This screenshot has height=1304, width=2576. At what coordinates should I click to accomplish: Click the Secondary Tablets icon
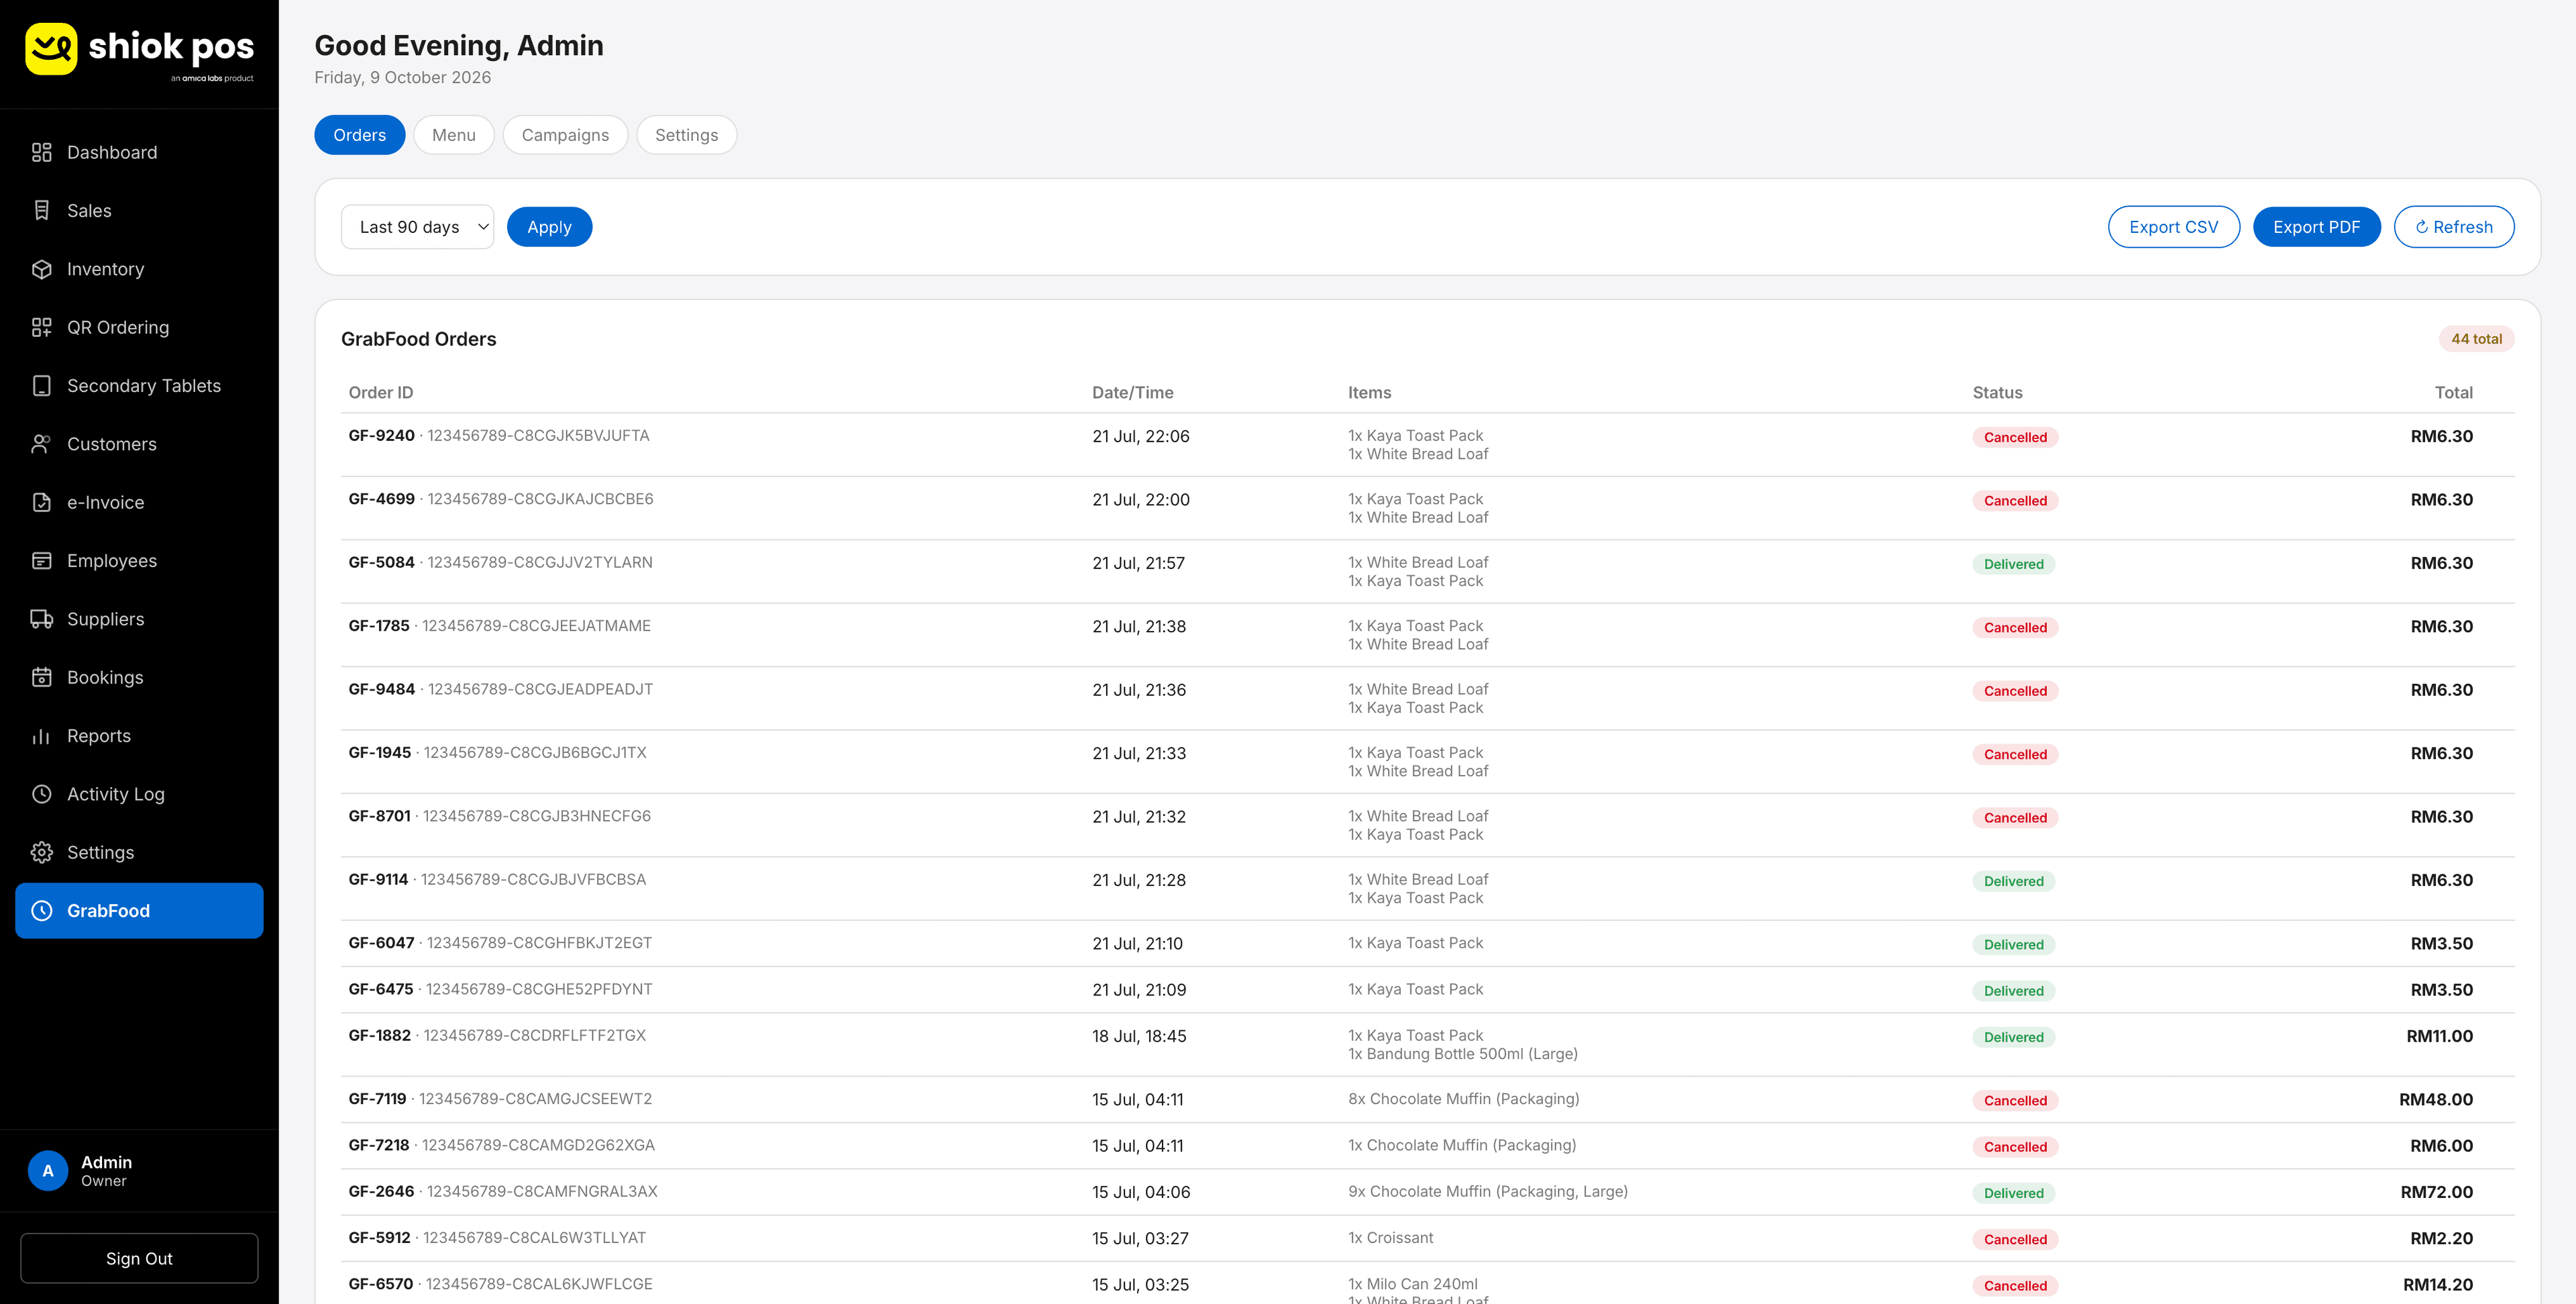pyautogui.click(x=41, y=385)
